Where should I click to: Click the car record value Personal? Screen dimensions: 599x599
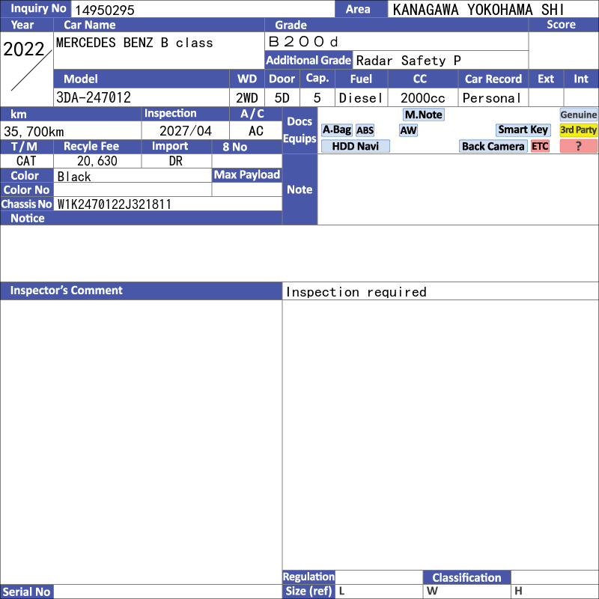[492, 98]
